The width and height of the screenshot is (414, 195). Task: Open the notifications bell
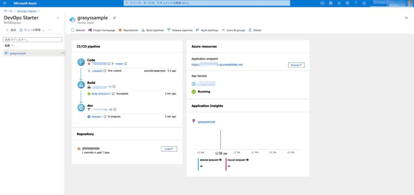click(x=339, y=3)
